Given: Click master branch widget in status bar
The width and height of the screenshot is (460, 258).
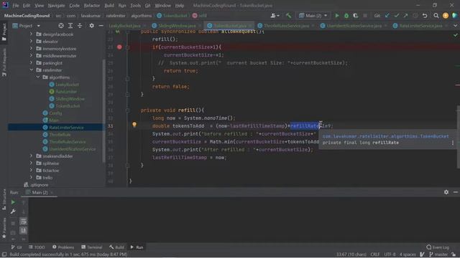Looking at the screenshot, I should tap(439, 254).
